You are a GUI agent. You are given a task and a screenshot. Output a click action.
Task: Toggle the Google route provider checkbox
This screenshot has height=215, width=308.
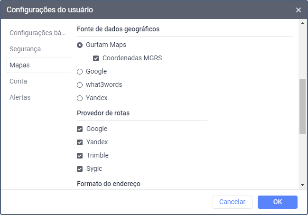(80, 129)
